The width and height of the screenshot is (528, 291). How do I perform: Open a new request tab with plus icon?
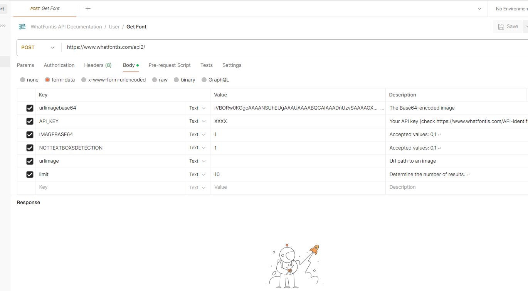88,8
